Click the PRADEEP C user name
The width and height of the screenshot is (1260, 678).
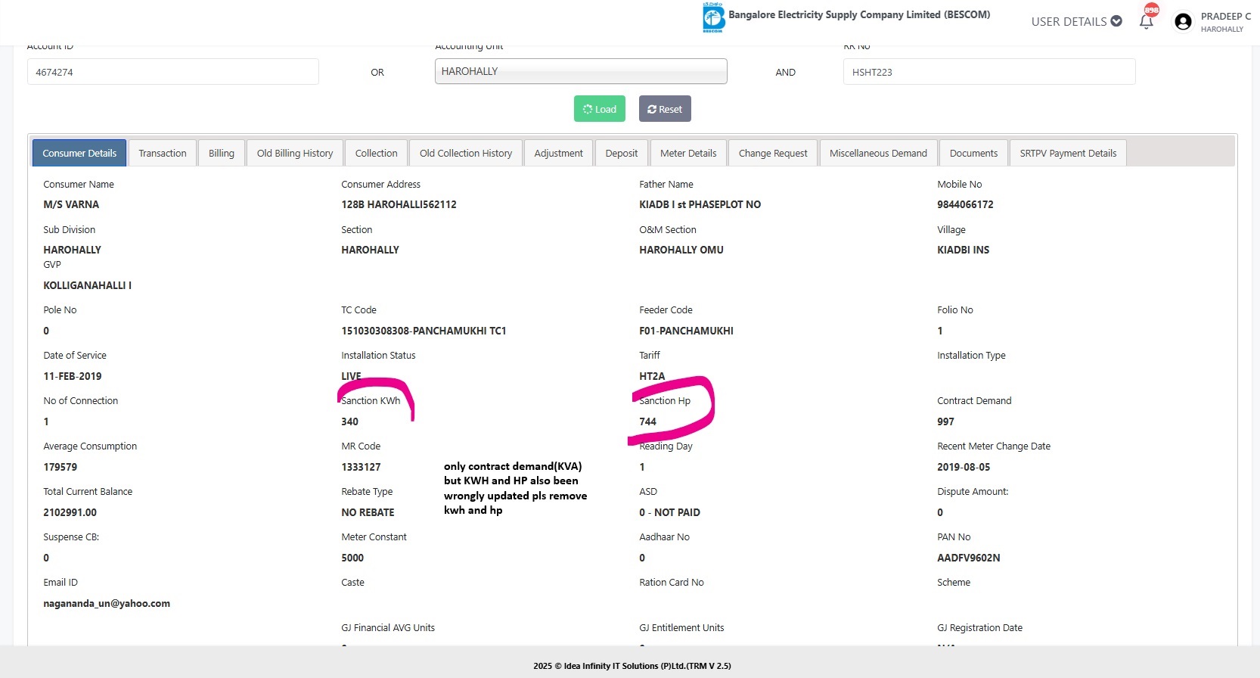tap(1225, 16)
